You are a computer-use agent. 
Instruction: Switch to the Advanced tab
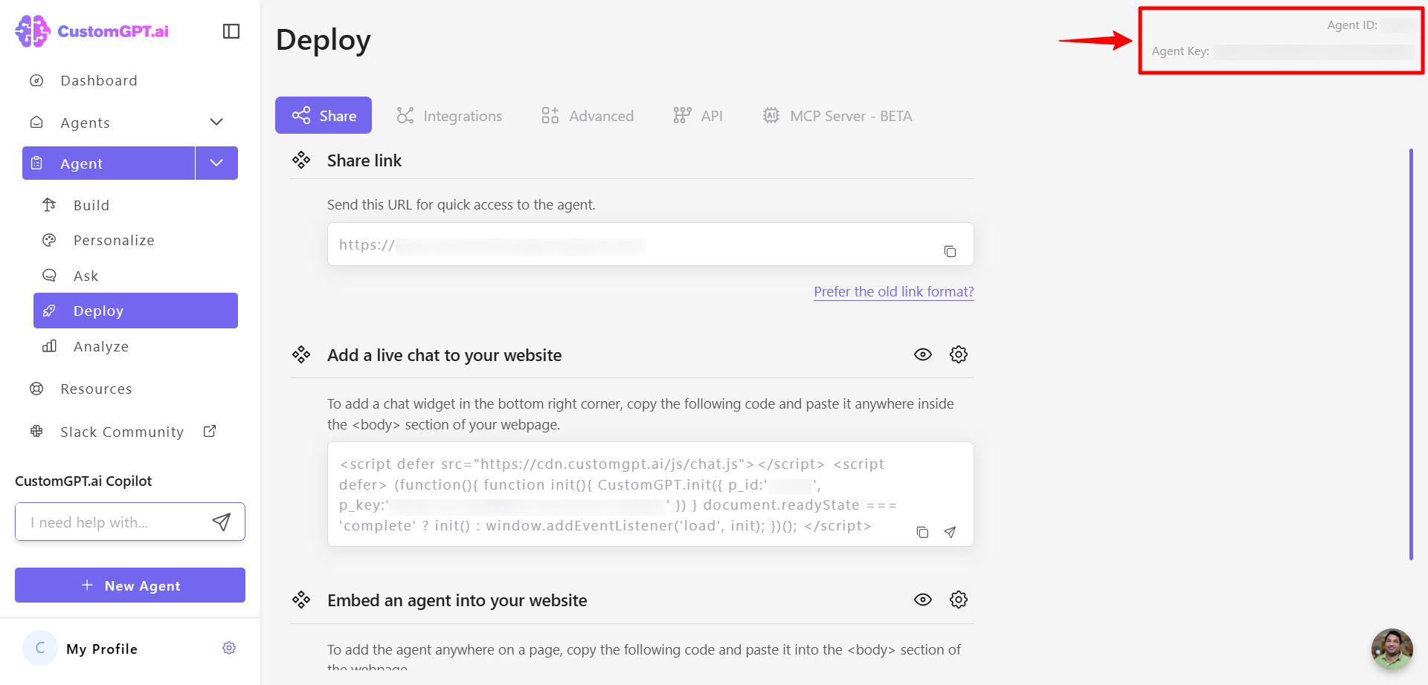point(588,116)
